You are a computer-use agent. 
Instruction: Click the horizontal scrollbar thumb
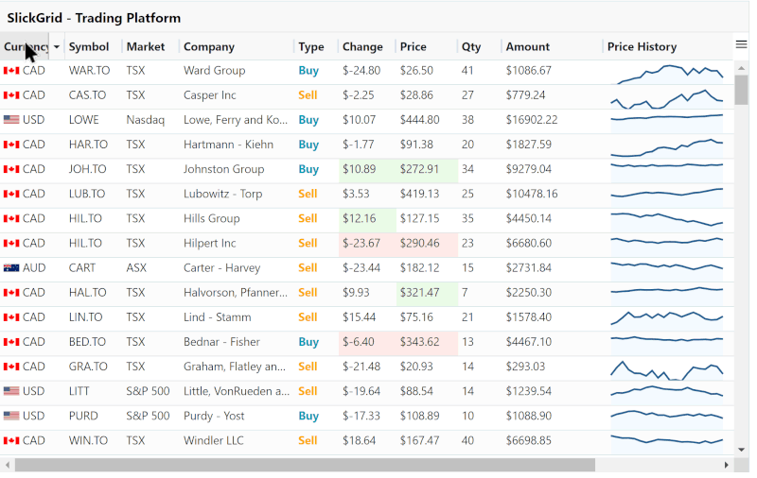coord(305,465)
